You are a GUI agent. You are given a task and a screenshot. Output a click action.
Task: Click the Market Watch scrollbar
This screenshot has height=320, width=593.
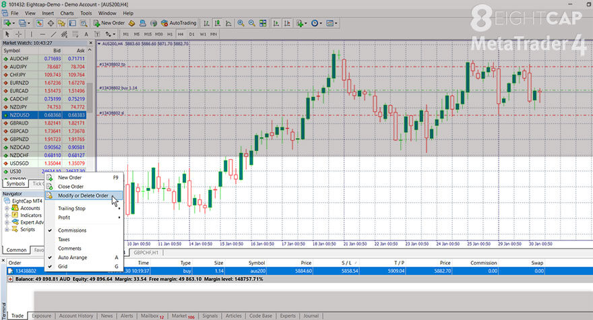(90, 97)
